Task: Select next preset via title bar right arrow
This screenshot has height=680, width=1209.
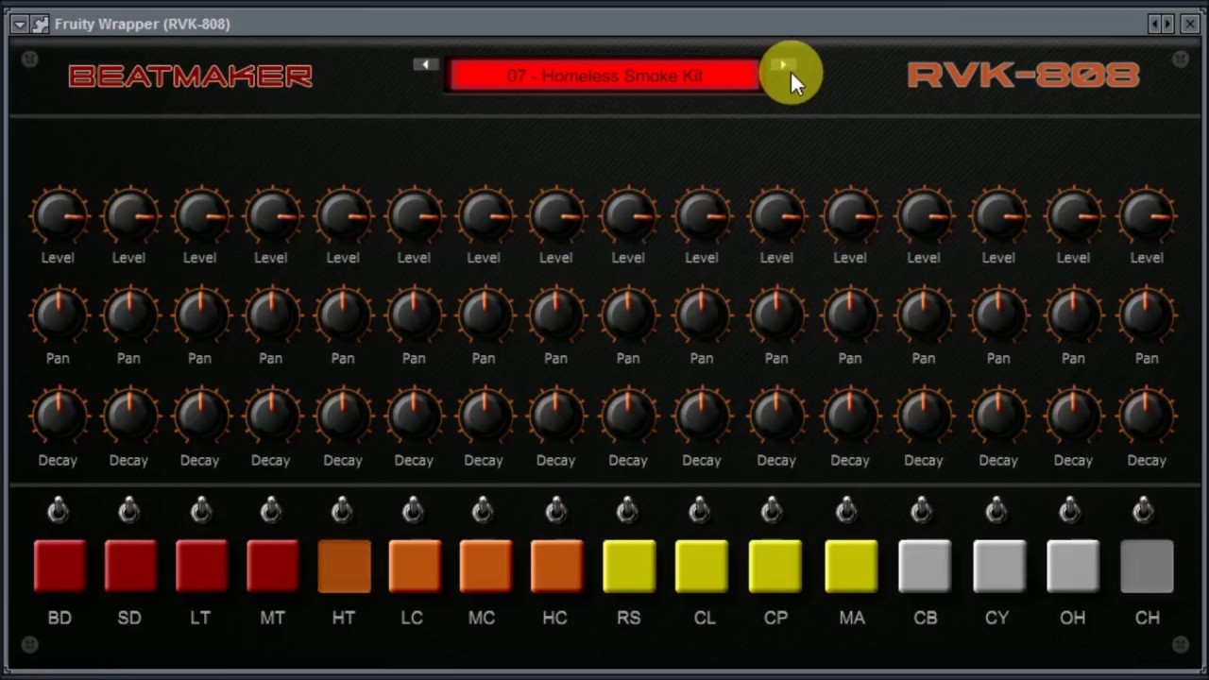Action: pos(1168,24)
